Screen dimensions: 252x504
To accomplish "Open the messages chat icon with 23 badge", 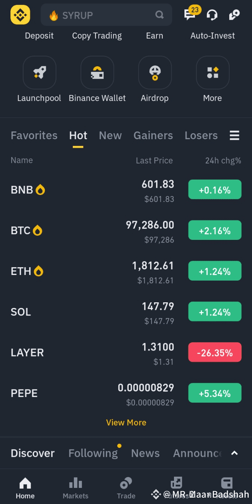I will 190,15.
